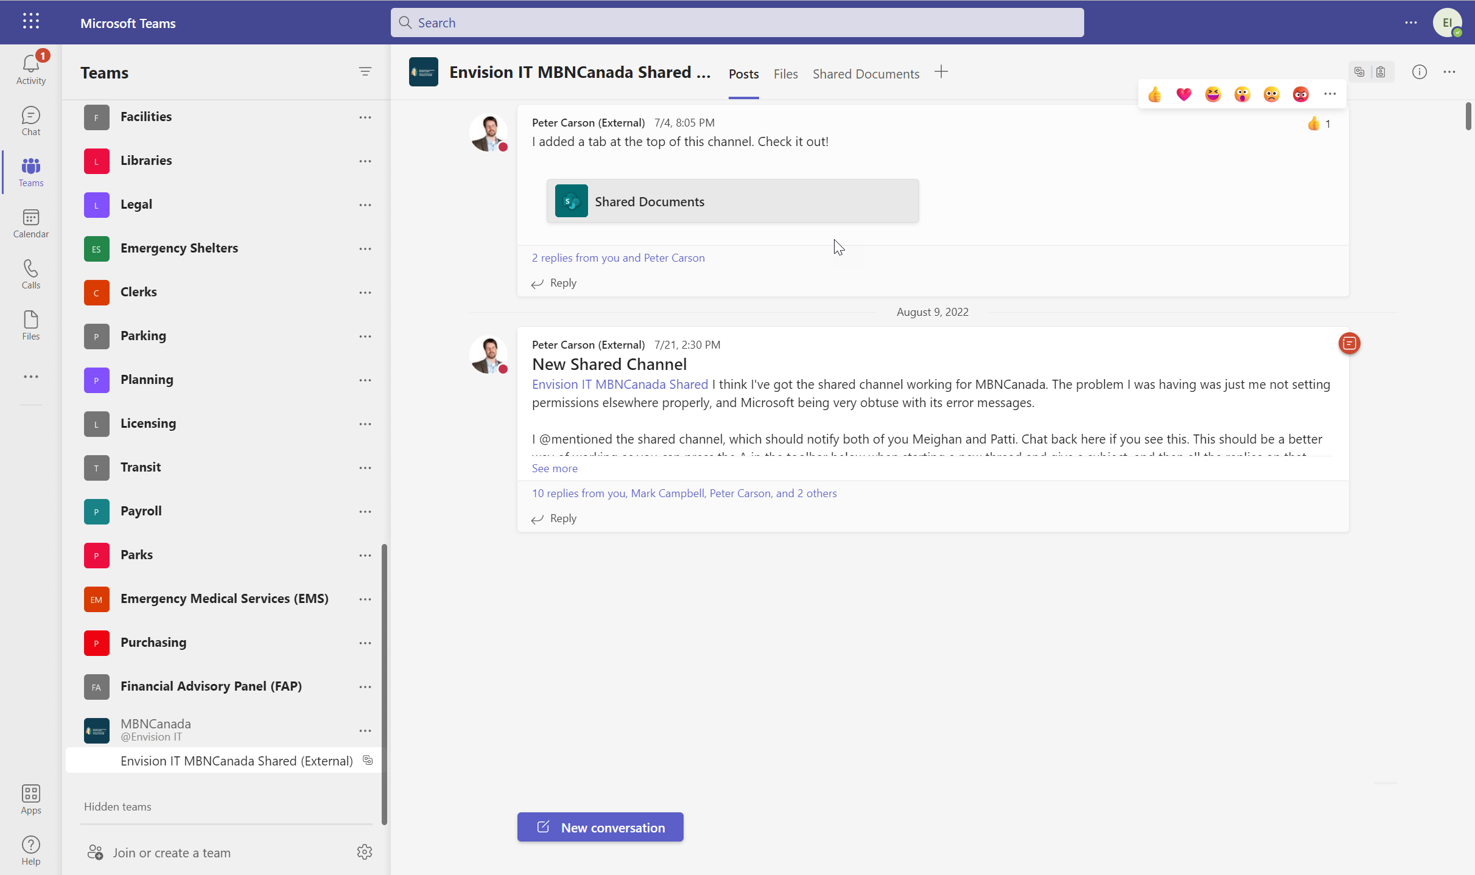Click the teams list scrollbar
The image size is (1475, 875).
point(384,684)
